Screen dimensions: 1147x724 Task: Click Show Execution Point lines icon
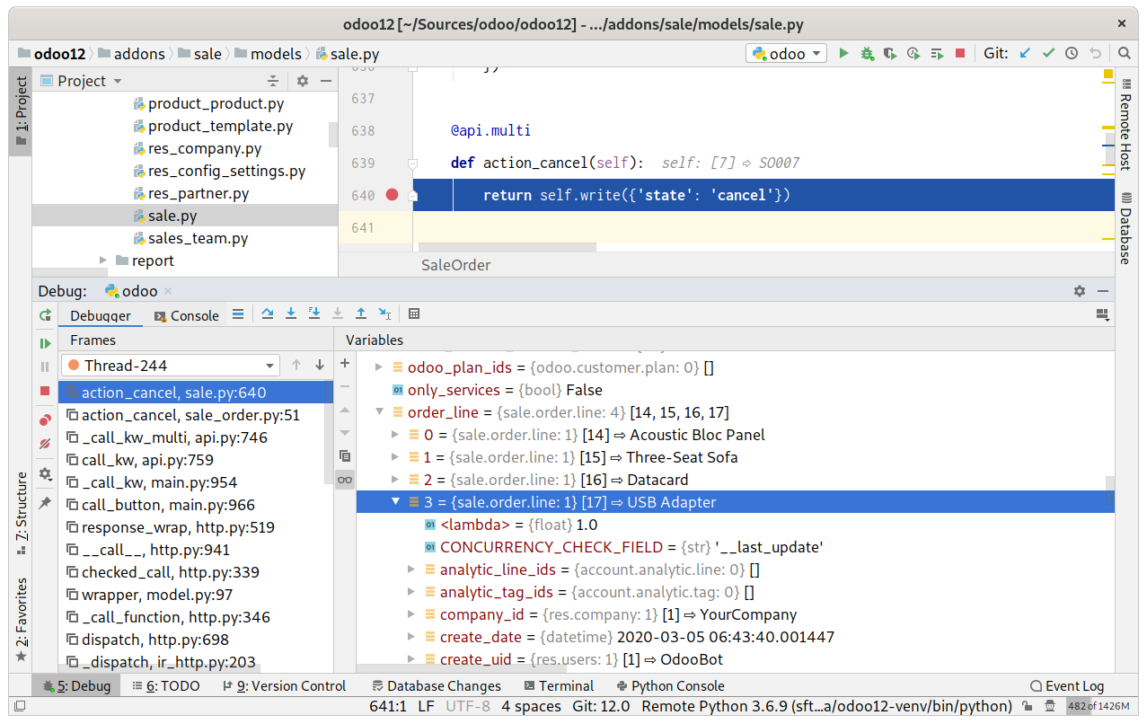point(237,313)
